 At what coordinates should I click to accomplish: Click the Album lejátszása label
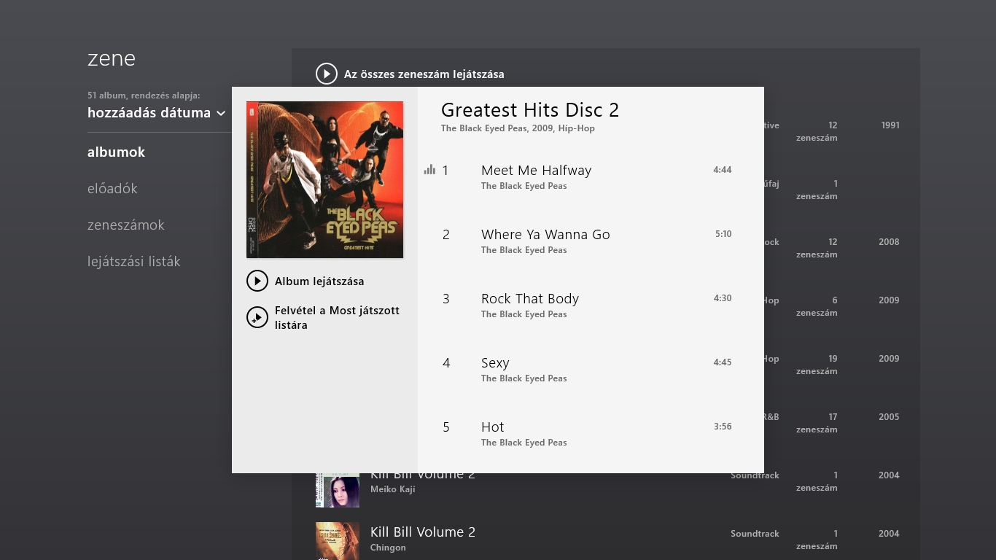319,281
